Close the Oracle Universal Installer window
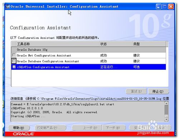The width and height of the screenshot is (179, 139). point(171,6)
